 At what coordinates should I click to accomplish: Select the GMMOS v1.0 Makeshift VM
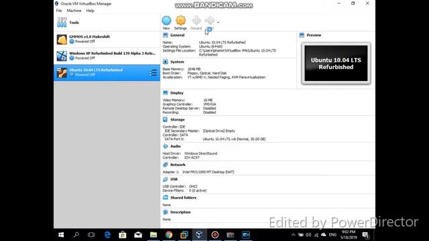tap(107, 39)
